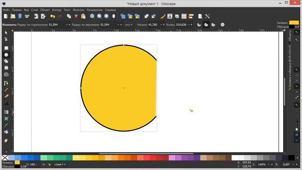Open the Правка menu
This screenshot has width=302, height=170.
[17, 10]
